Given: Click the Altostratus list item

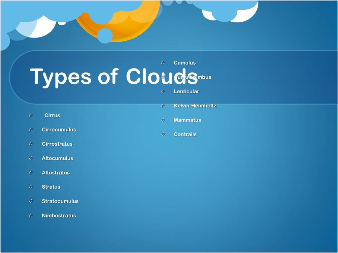Looking at the screenshot, I should [x=56, y=173].
